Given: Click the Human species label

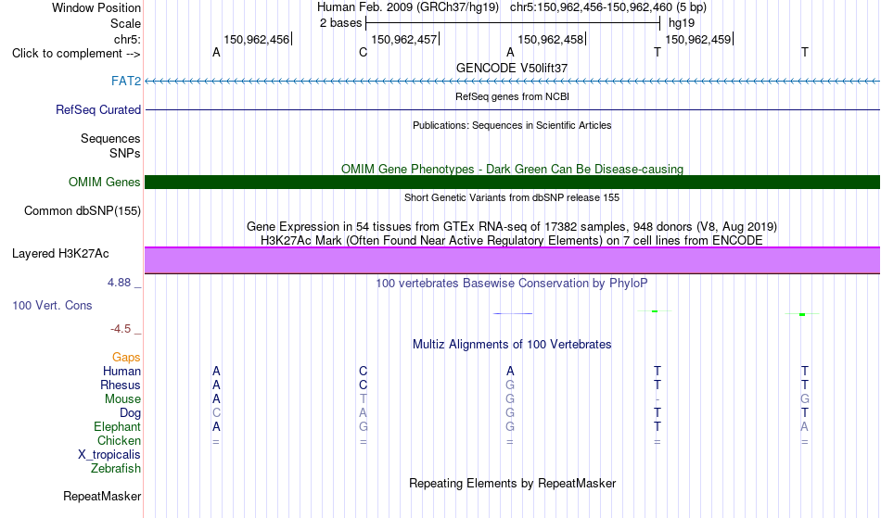Looking at the screenshot, I should coord(121,371).
